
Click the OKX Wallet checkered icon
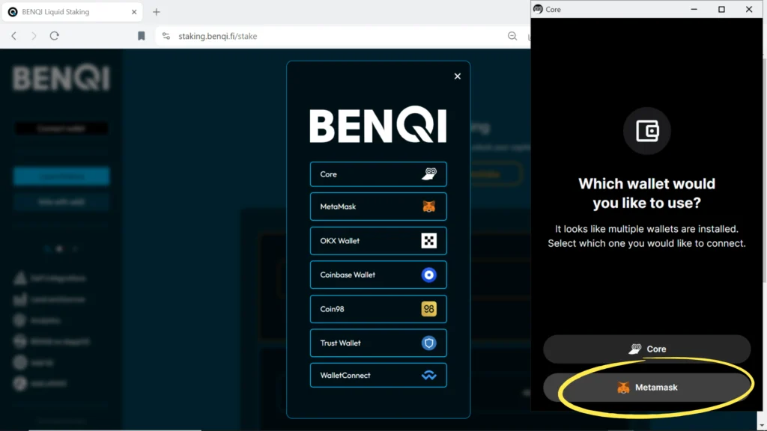click(428, 241)
